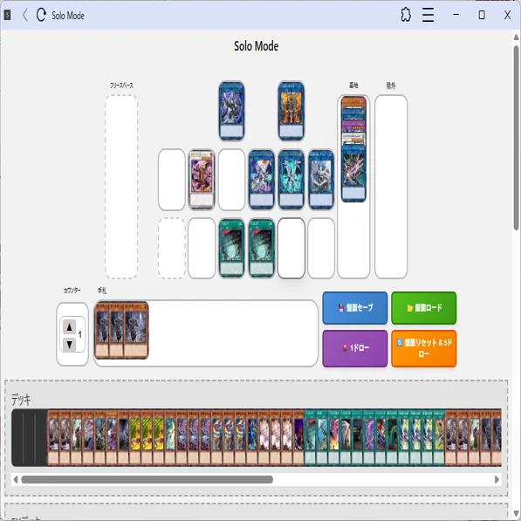Select the blue link monster nearest the graveyard

point(321,180)
